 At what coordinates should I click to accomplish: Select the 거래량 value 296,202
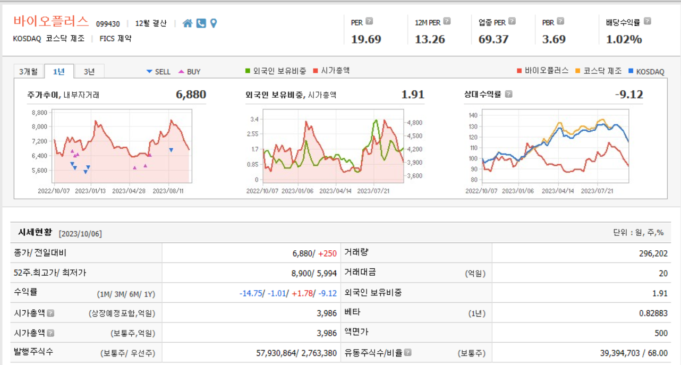(653, 253)
